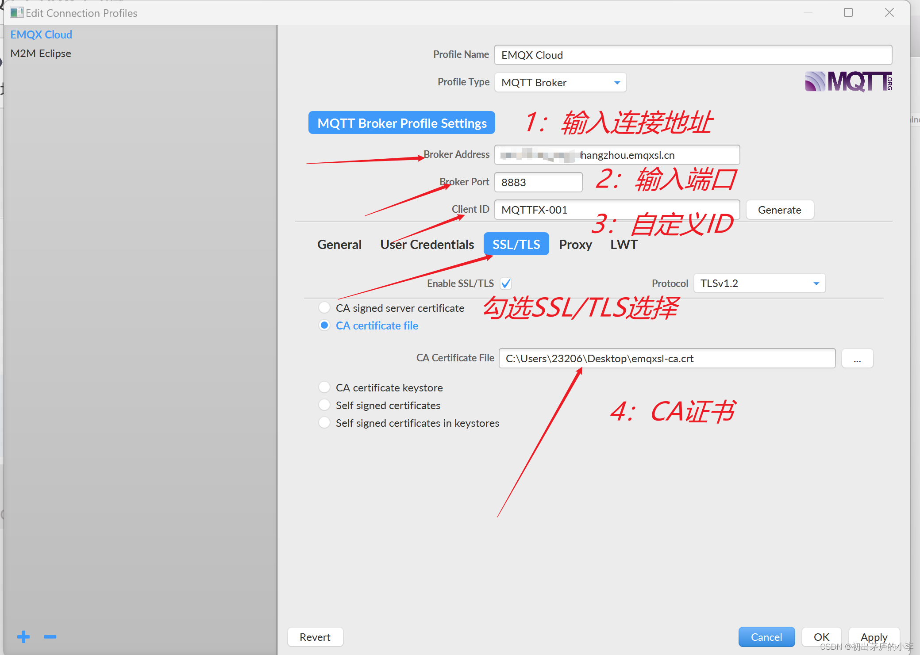The width and height of the screenshot is (920, 655).
Task: Select Self signed certificates radio button
Action: 324,405
